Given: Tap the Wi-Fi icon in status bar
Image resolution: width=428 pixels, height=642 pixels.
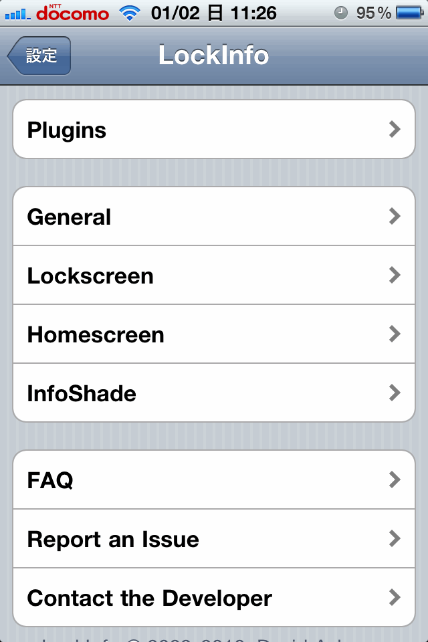Looking at the screenshot, I should [x=130, y=13].
